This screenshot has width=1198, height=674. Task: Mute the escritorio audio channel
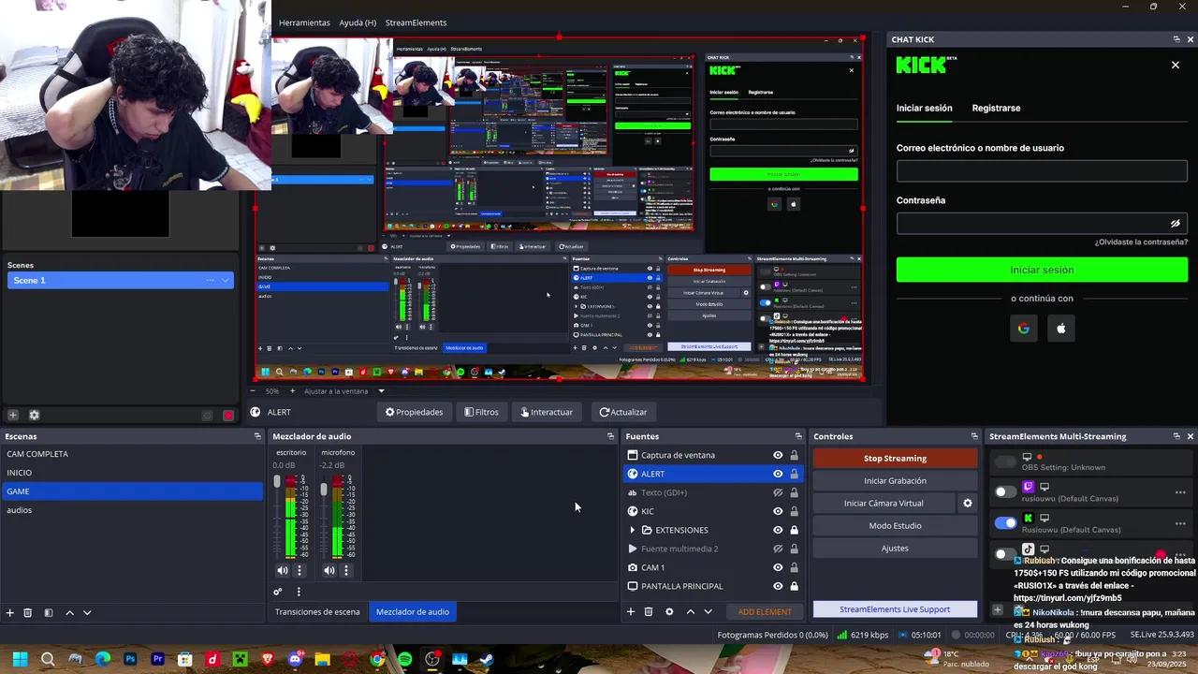(x=283, y=570)
